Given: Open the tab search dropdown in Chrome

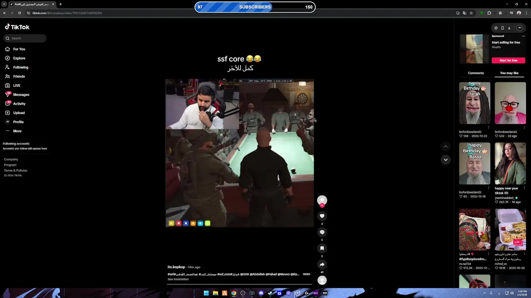Looking at the screenshot, I should (x=4, y=4).
